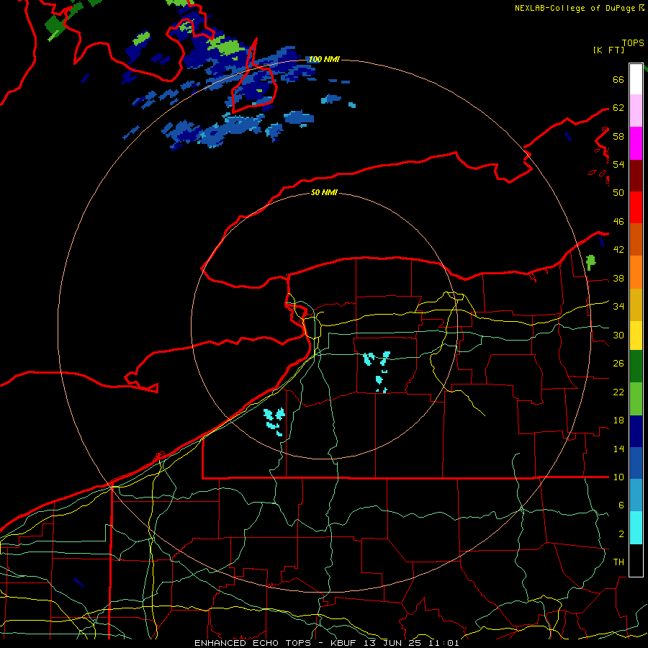
Task: Click the yellow legend color swatch
Action: coord(636,335)
